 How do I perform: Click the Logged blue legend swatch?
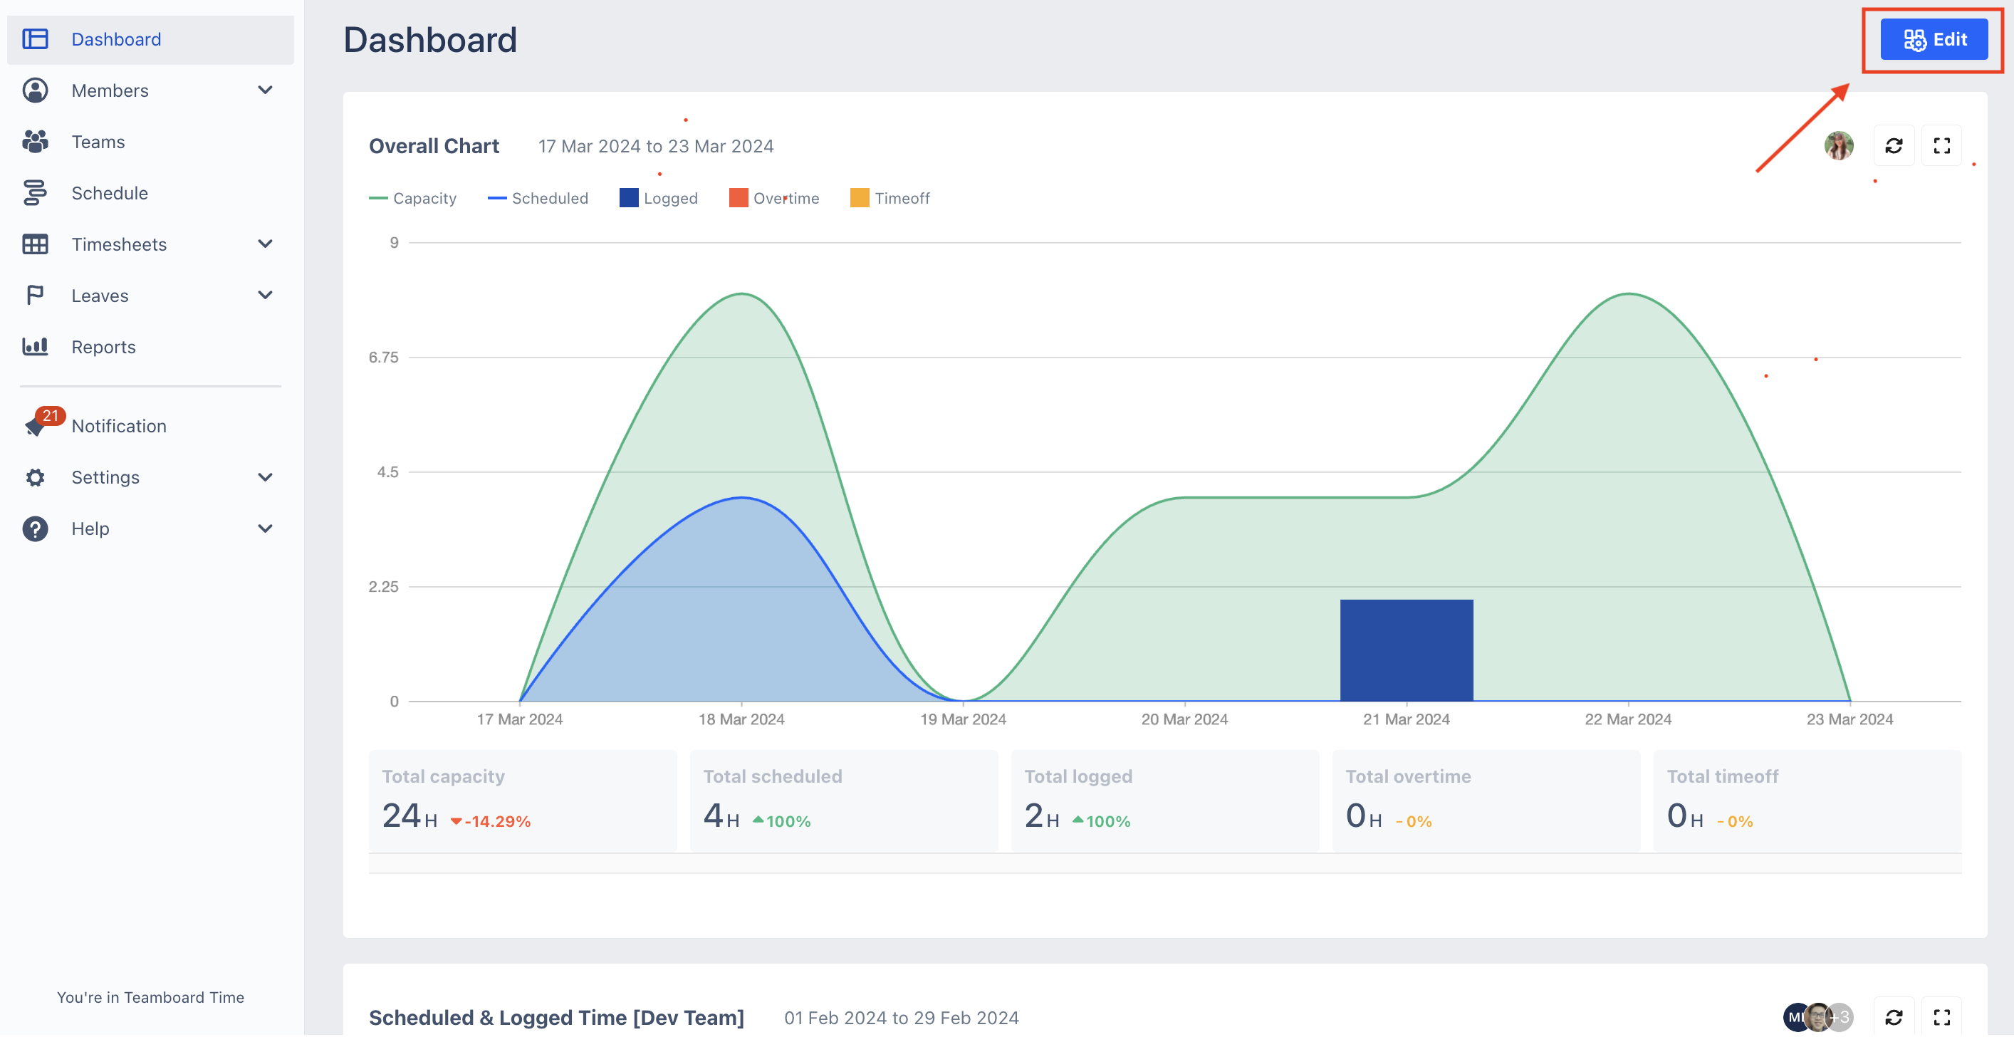click(629, 198)
